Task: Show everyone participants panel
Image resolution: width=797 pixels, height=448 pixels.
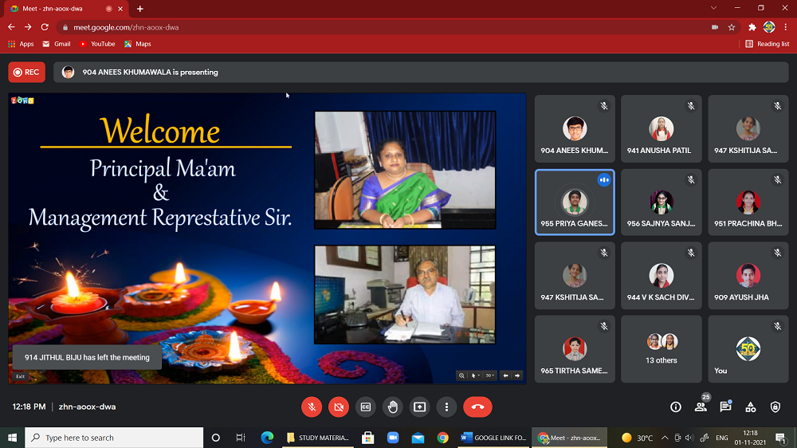Action: 701,407
